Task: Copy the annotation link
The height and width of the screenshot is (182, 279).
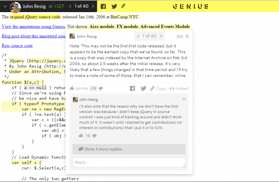Action: pyautogui.click(x=158, y=88)
